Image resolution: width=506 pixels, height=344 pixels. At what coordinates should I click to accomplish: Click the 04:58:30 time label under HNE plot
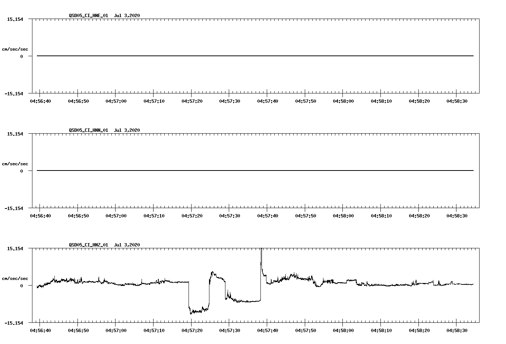tap(457, 101)
